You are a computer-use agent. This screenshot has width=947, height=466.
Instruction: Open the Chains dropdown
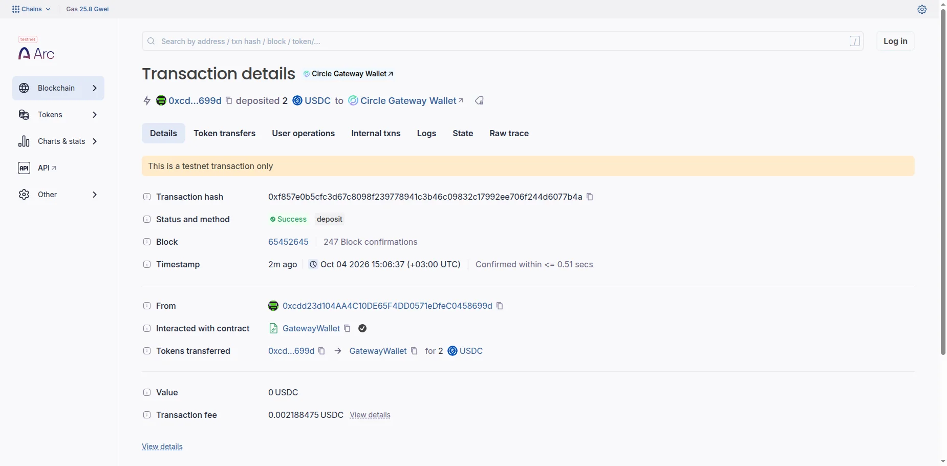31,9
